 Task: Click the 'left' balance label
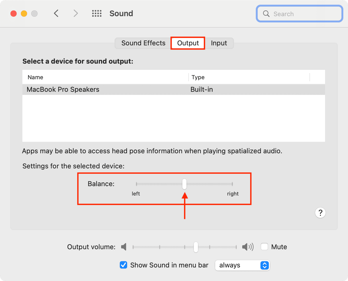tap(136, 194)
